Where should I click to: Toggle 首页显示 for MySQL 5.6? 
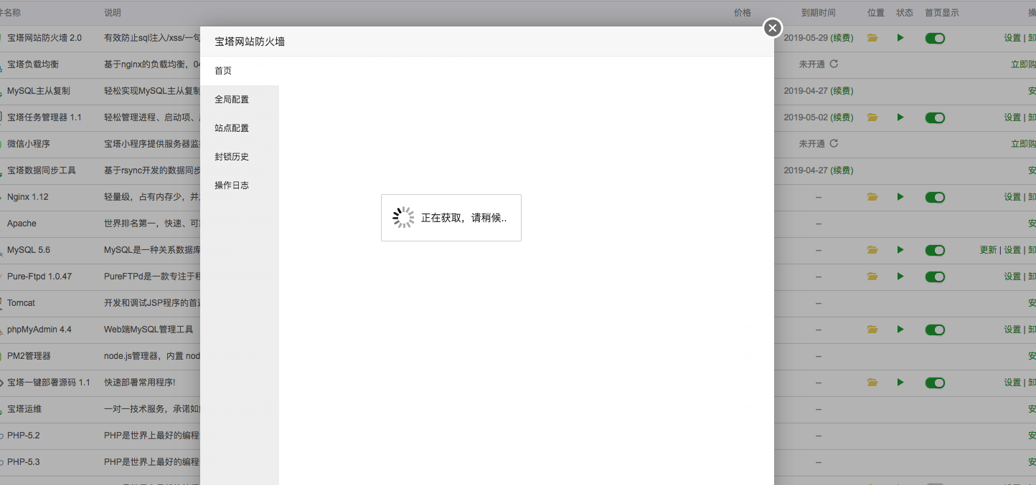[935, 250]
